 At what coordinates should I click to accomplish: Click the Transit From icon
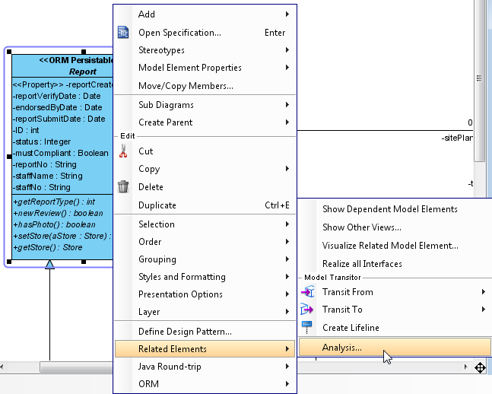tap(308, 292)
